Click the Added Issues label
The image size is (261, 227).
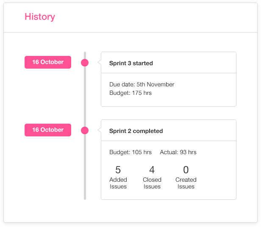(118, 183)
